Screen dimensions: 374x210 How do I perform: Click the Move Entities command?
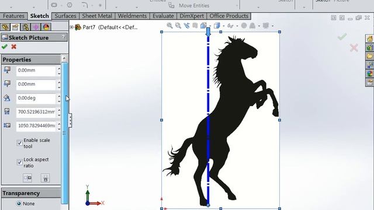[x=189, y=5]
